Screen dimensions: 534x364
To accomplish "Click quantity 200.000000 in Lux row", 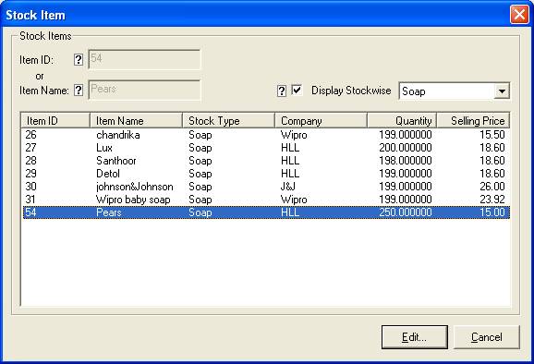I will tap(406, 148).
